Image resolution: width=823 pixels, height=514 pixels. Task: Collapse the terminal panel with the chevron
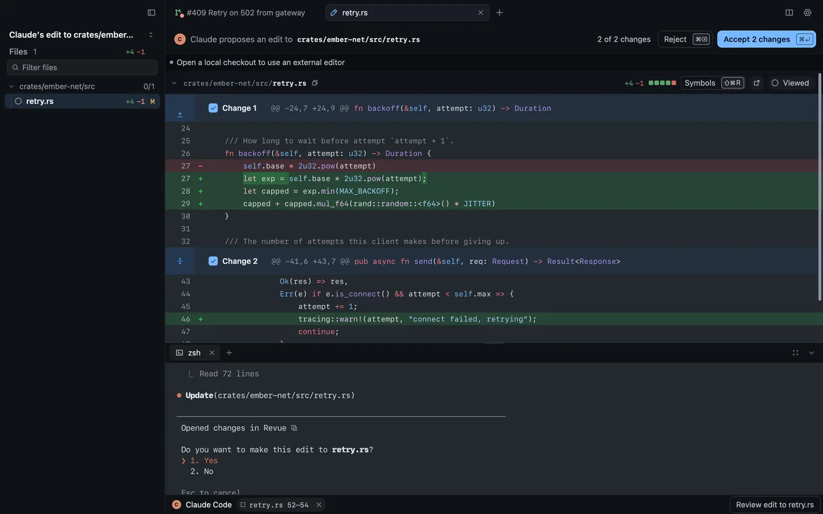click(812, 353)
